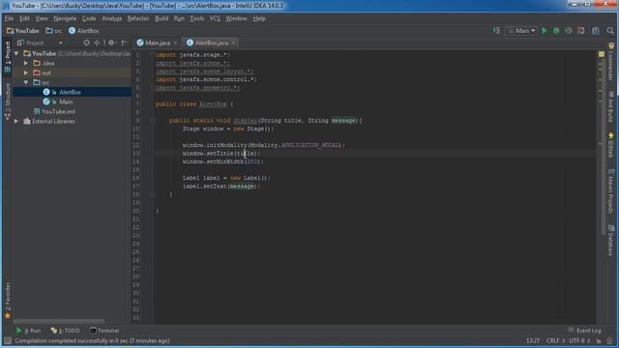Click AlertBox breadcrumb in navigation bar
The height and width of the screenshot is (348, 619).
(x=84, y=30)
